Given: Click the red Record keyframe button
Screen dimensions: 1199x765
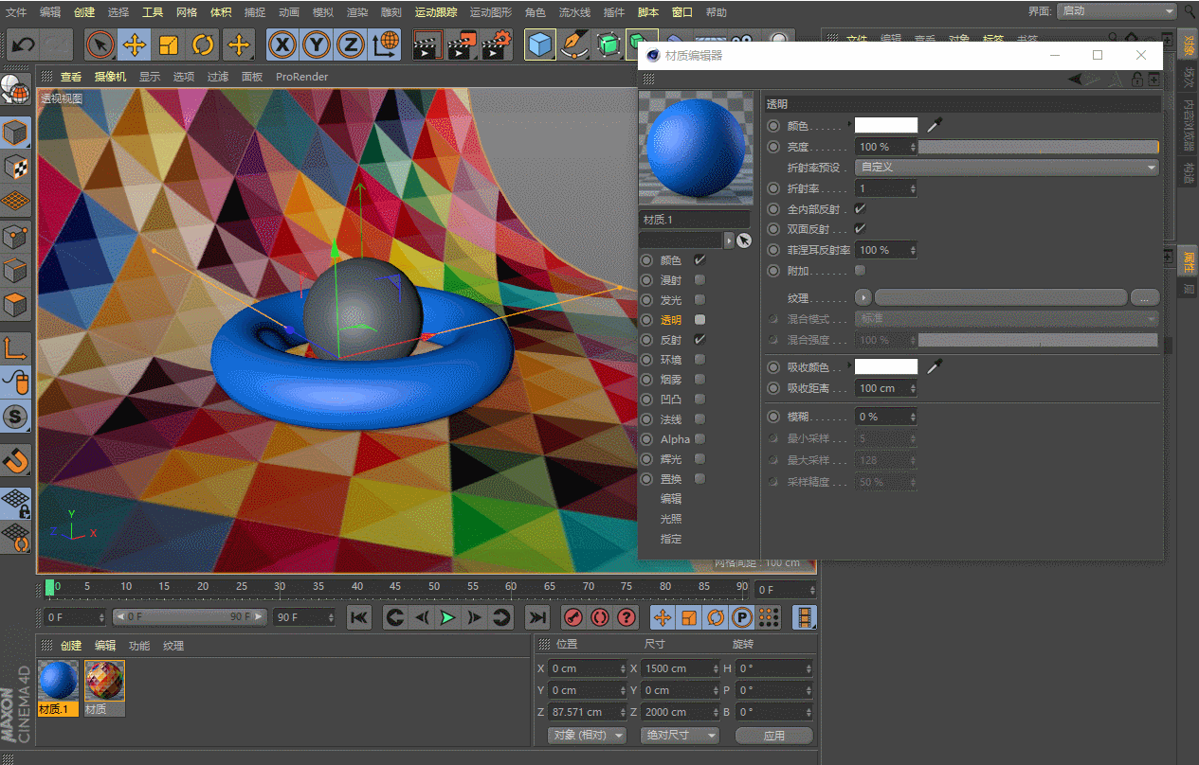Looking at the screenshot, I should [x=572, y=617].
